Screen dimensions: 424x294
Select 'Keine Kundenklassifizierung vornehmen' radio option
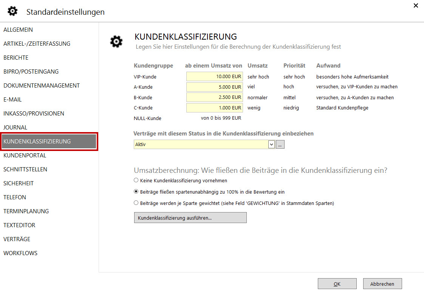136,180
